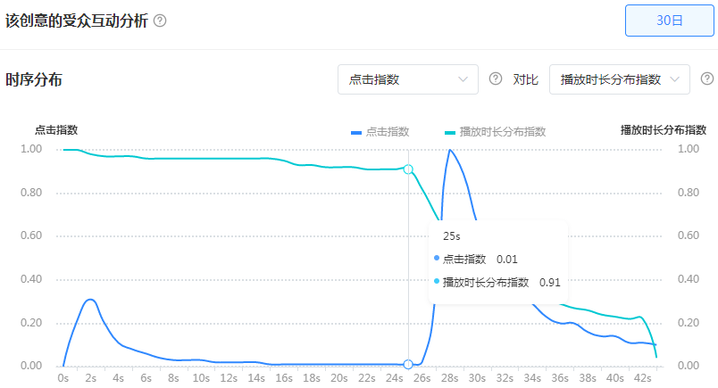718x388 pixels.
Task: Click blue curve's small peak near 2s
Action: pos(89,300)
